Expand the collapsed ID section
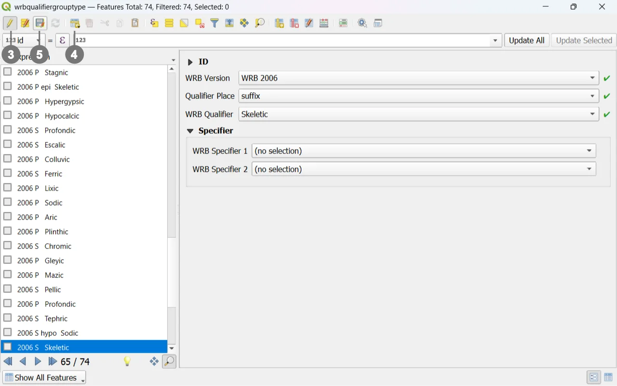Screen dimensions: 617x386 [190, 62]
